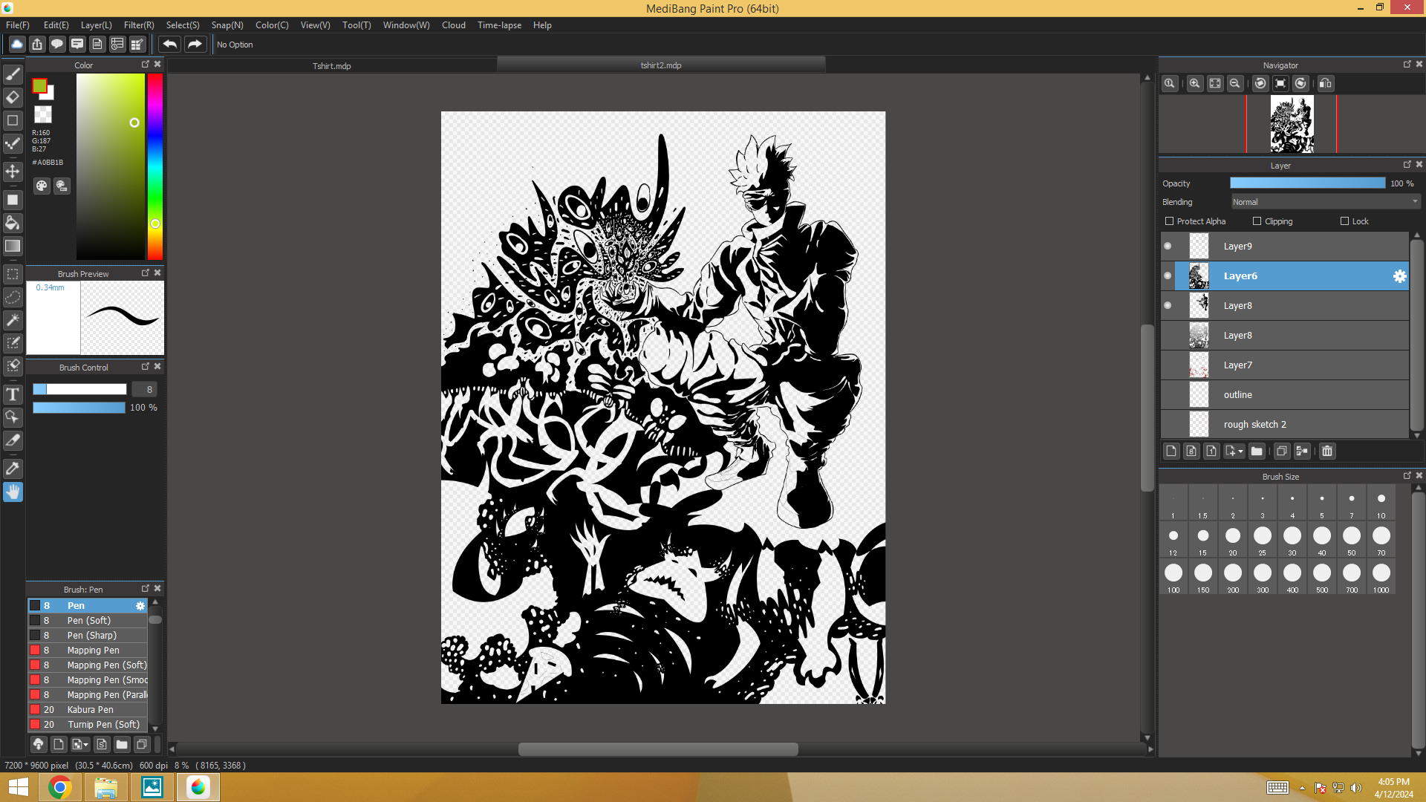Hide the Layer9 layer
Viewport: 1426px width, 802px height.
(x=1168, y=247)
